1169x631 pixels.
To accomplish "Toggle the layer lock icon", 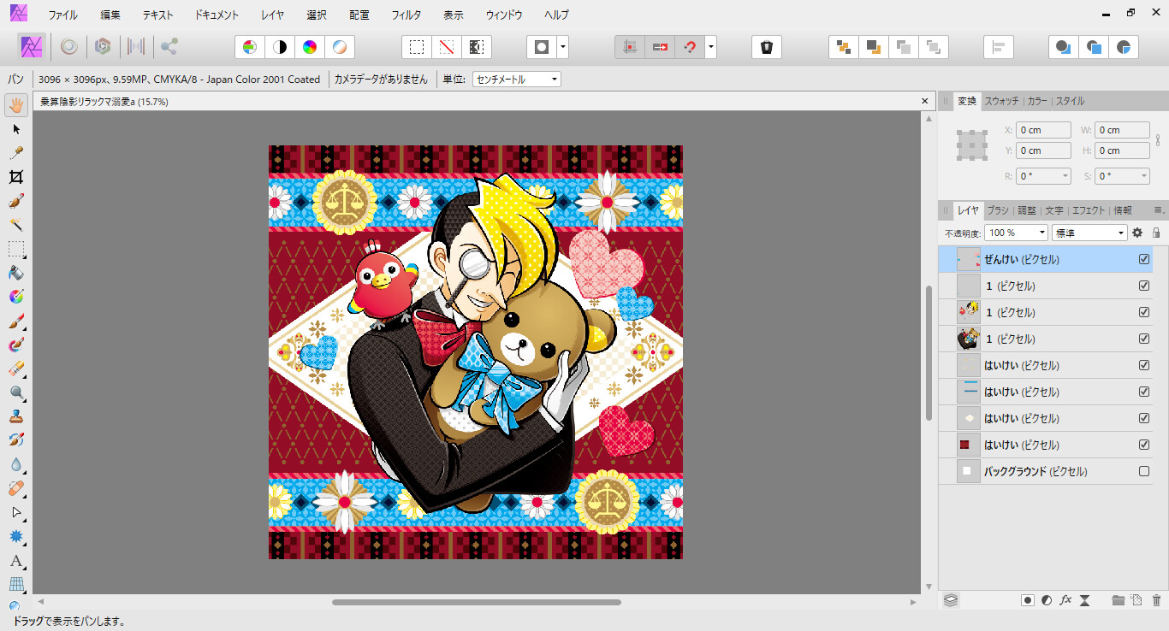I will [x=1156, y=233].
